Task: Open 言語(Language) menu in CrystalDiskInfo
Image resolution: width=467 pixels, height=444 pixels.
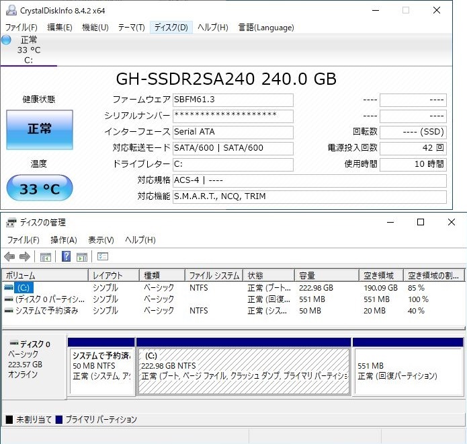Action: coord(266,28)
